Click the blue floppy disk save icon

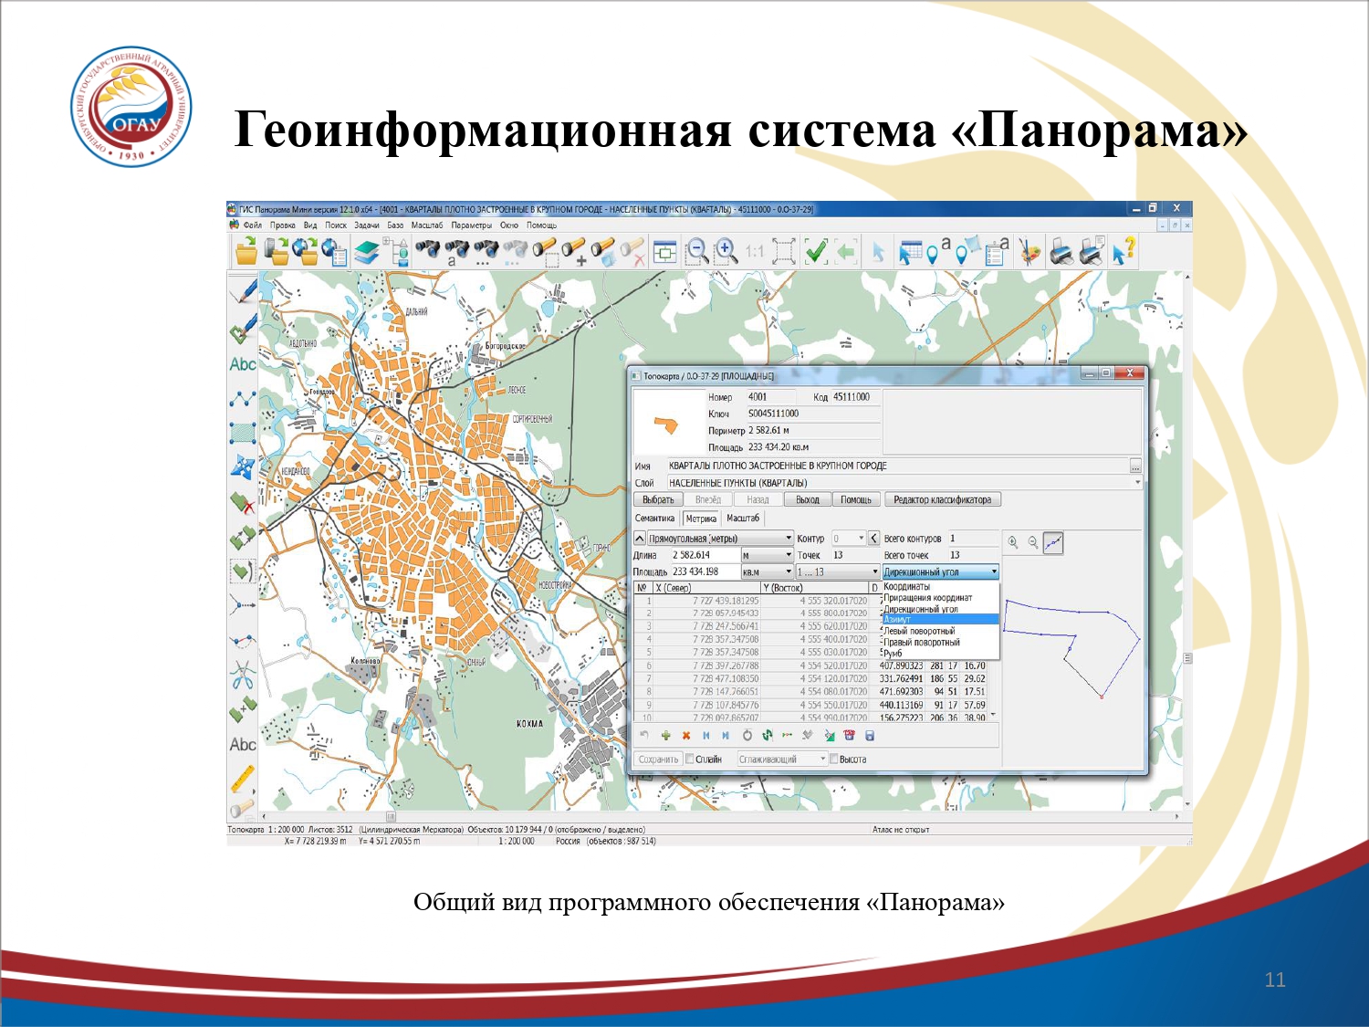(870, 736)
